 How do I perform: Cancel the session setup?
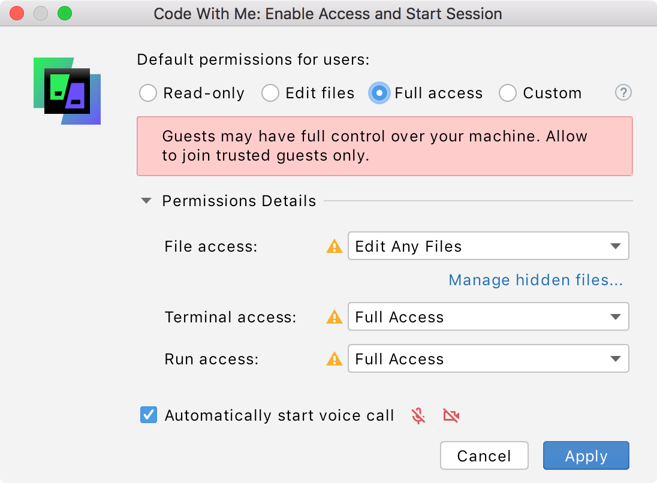[x=484, y=455]
